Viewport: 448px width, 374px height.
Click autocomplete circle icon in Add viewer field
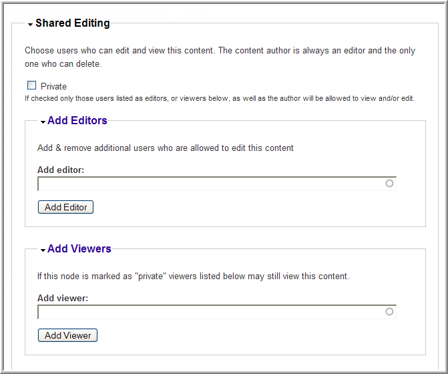tap(389, 311)
